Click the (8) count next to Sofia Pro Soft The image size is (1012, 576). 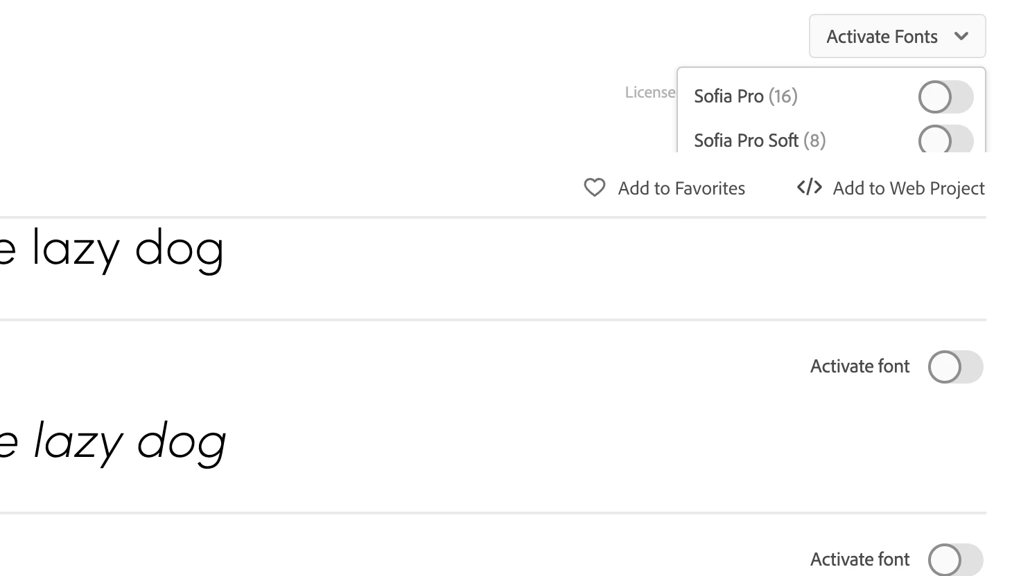[x=814, y=141]
